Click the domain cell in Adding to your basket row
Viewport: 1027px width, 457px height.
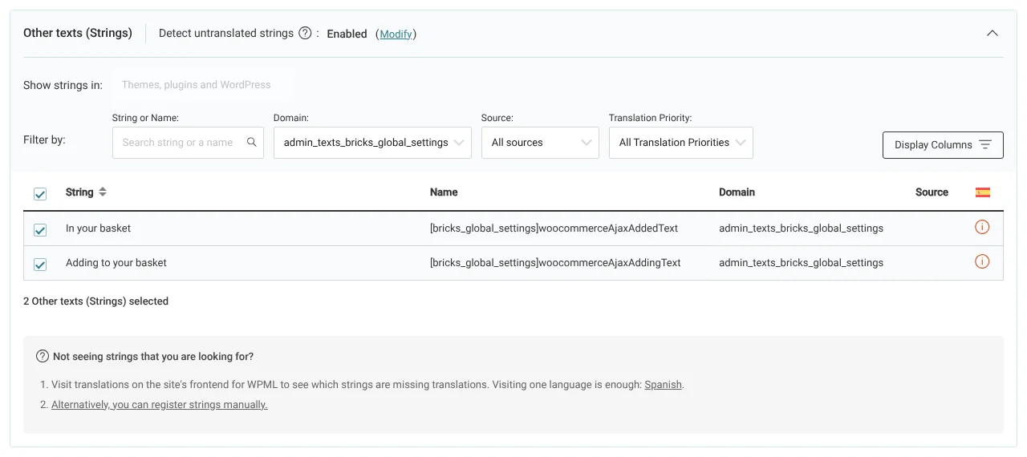click(801, 263)
